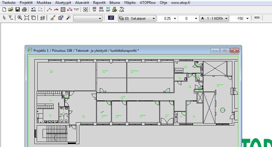Open the Aluevärit menu
272x147 pixels.
[x=82, y=3]
